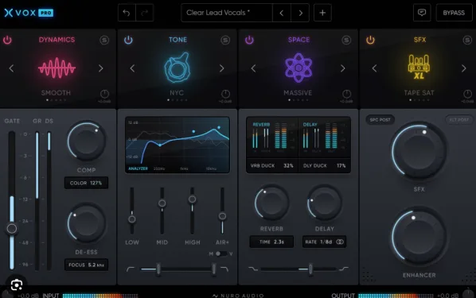The image size is (476, 298).
Task: Click the HIGH band slider handle
Action: click(x=192, y=199)
